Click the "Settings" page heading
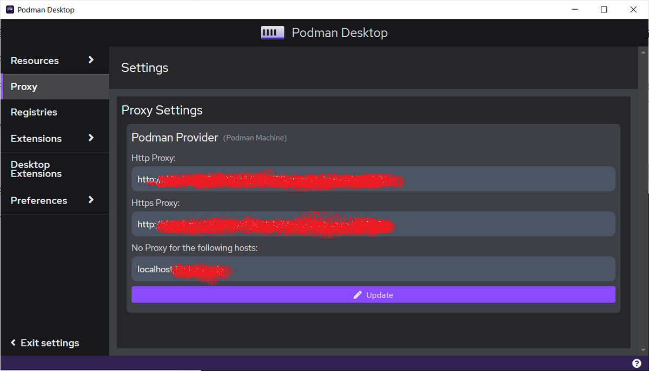 point(145,68)
